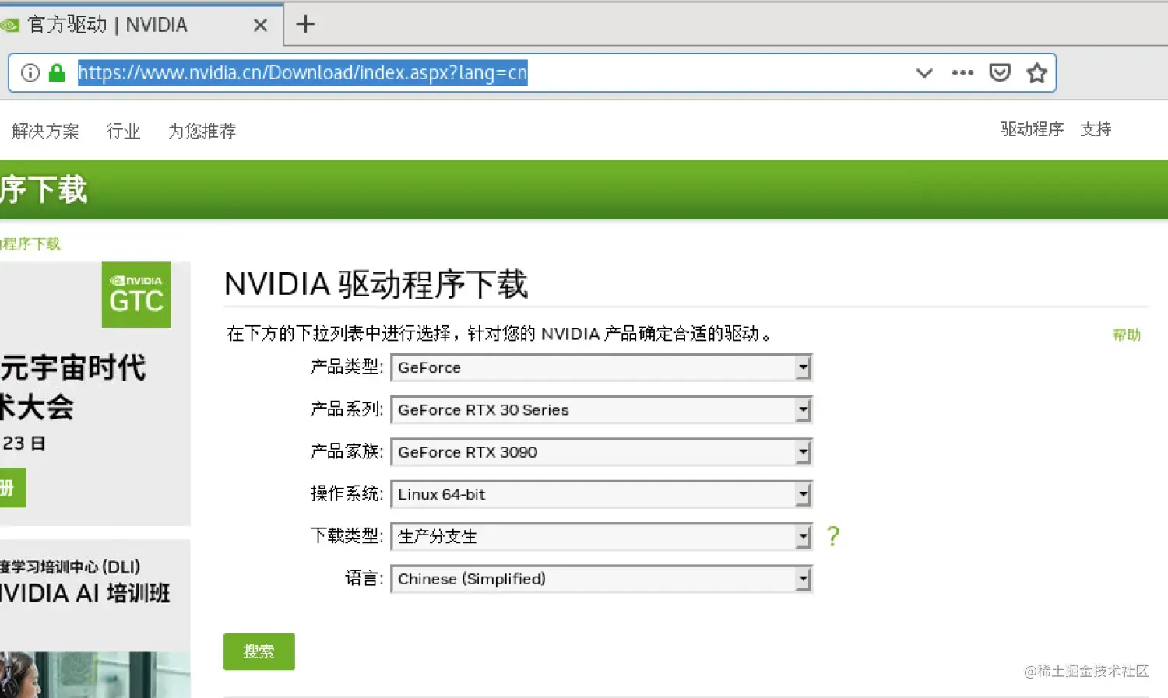Click the 搜索 search button
Viewport: 1168px width, 698px height.
click(259, 651)
